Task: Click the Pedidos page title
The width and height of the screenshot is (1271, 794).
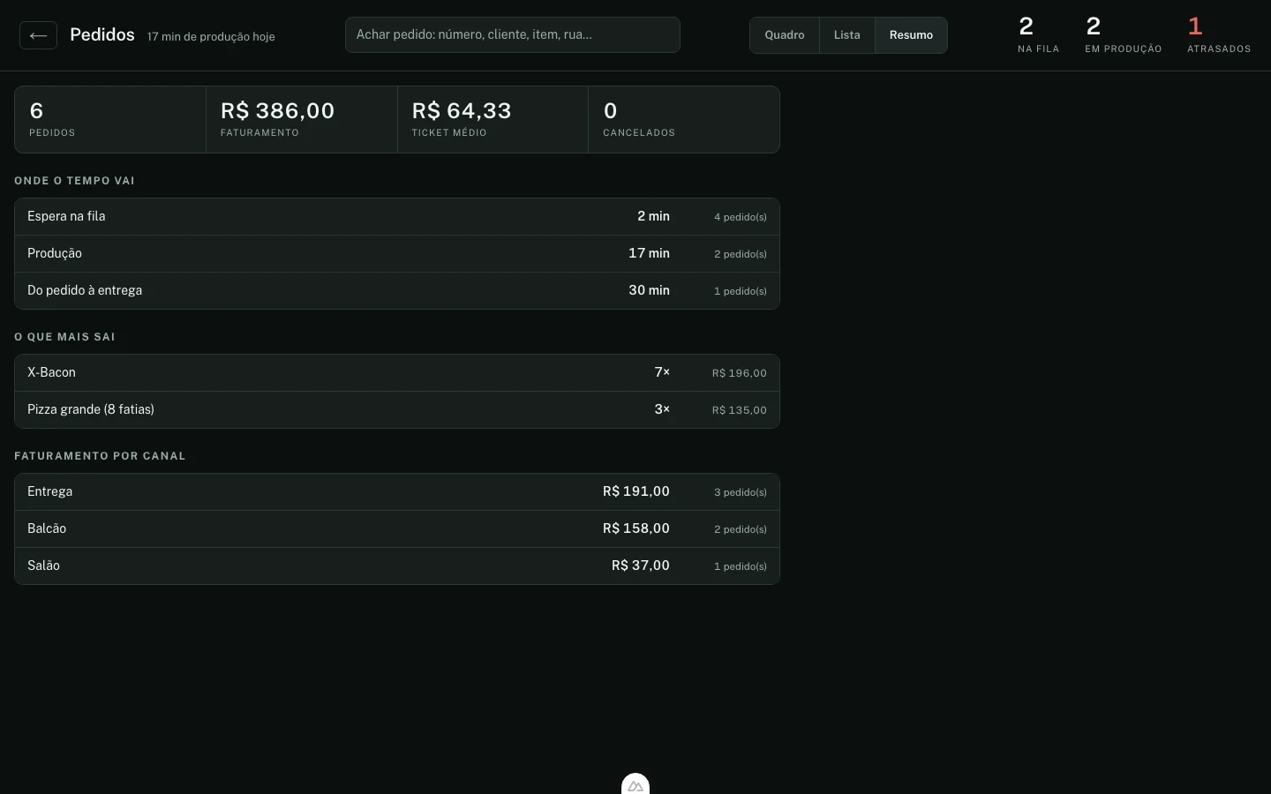Action: (102, 34)
